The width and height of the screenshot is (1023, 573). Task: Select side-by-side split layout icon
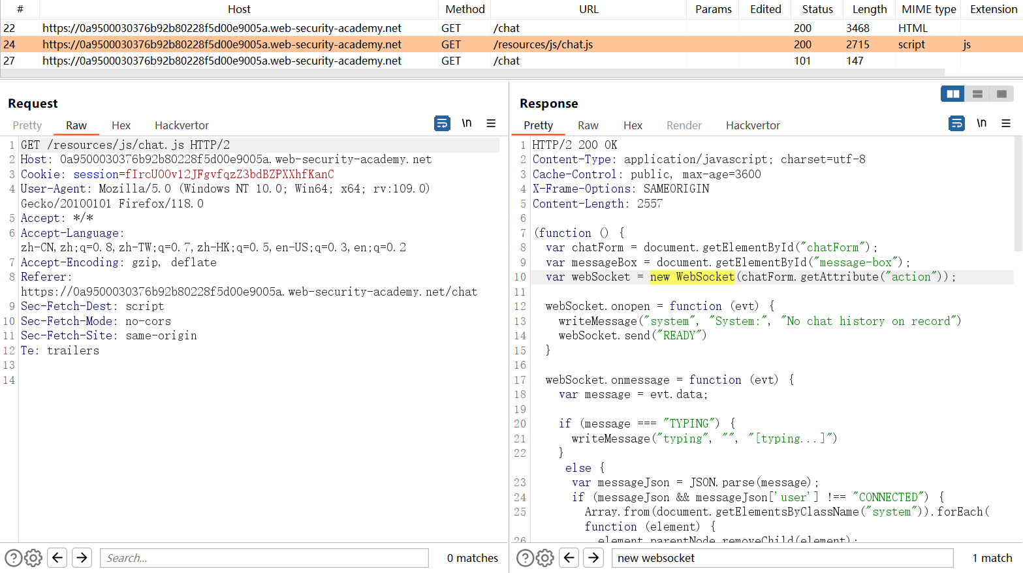click(x=952, y=94)
